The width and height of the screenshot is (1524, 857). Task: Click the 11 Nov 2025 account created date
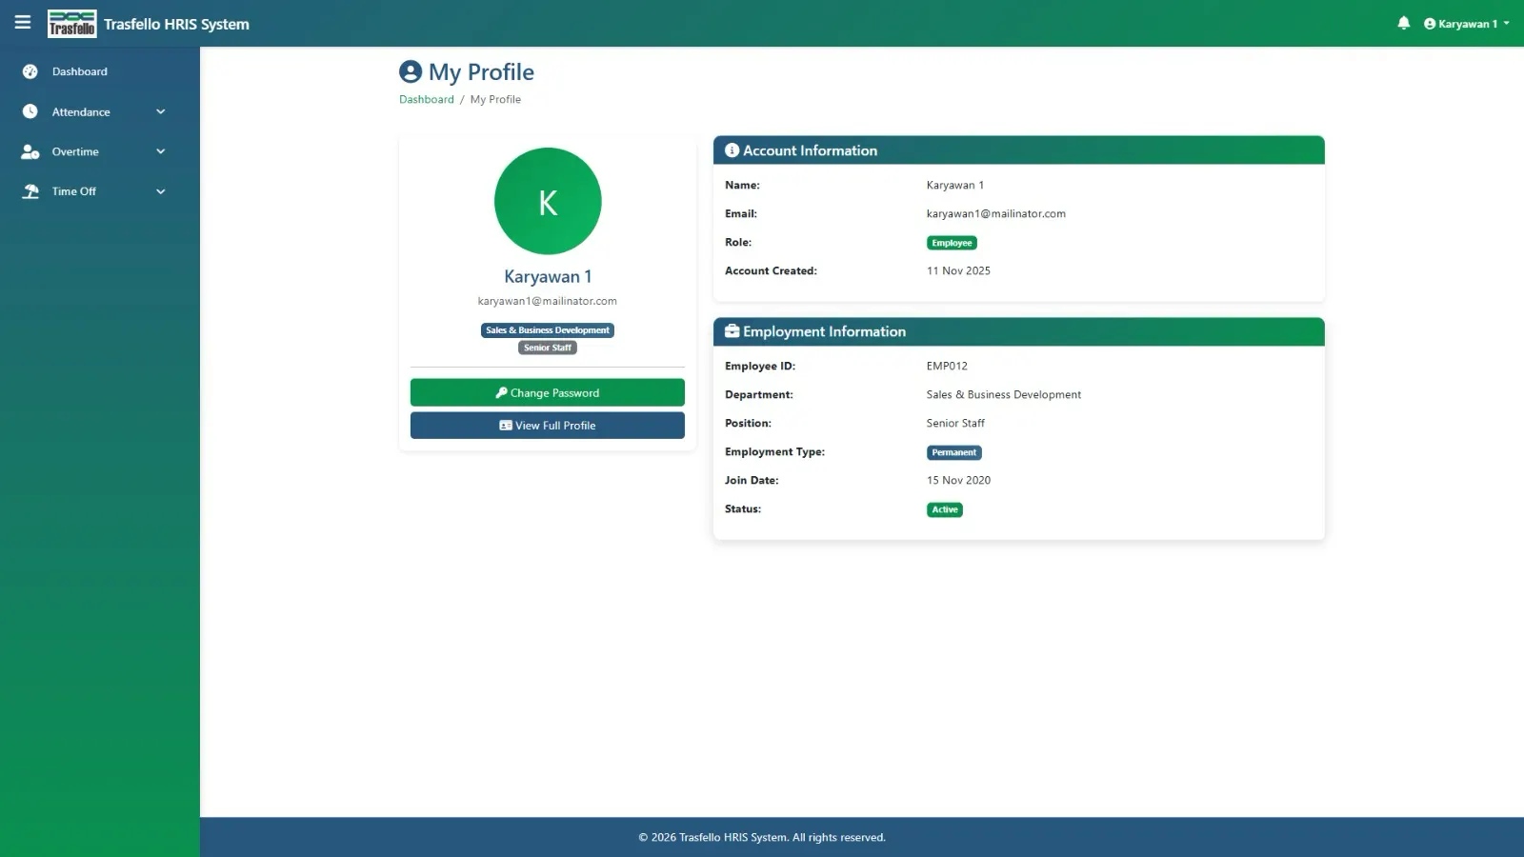coord(958,270)
